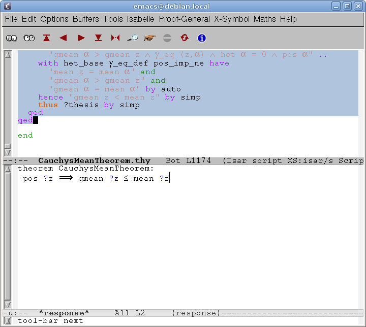Screen dimensions: 366x327
Task: Open the Maths dropdown menu
Action: pyautogui.click(x=264, y=19)
